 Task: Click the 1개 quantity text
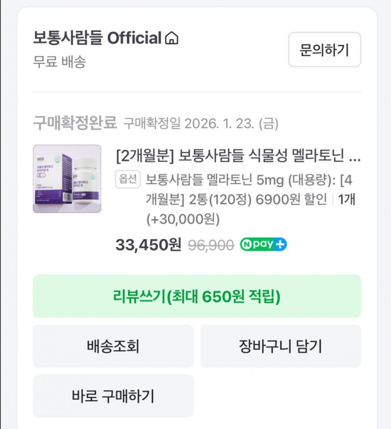(x=346, y=200)
